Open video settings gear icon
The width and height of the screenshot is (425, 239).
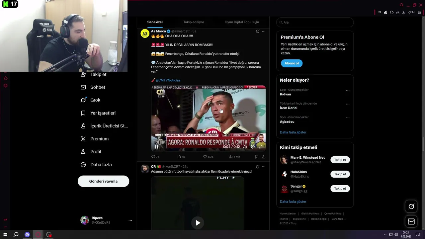click(253, 147)
